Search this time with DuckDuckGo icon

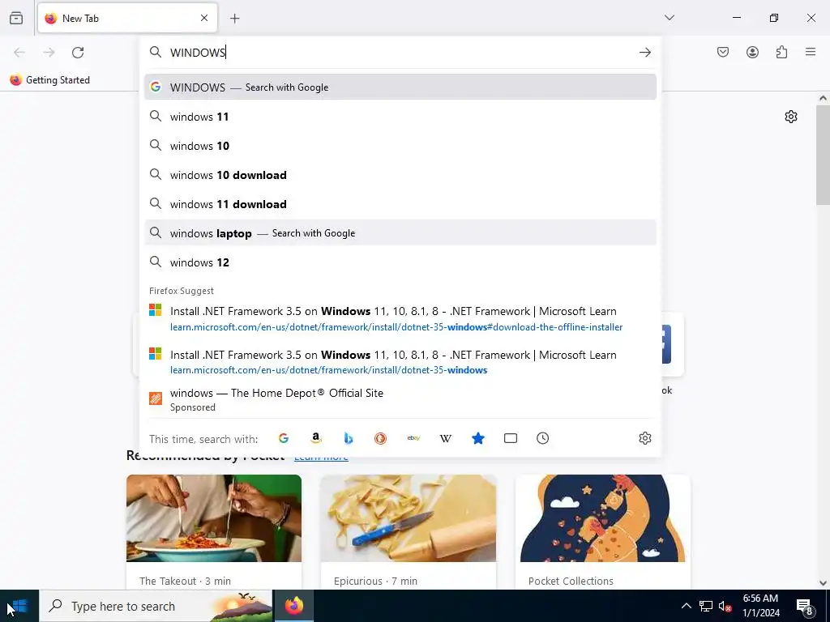[381, 438]
